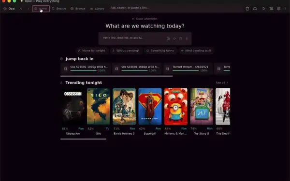290x181 pixels.
Task: Click the toolbar icon left of settings gear
Action: 271,9
